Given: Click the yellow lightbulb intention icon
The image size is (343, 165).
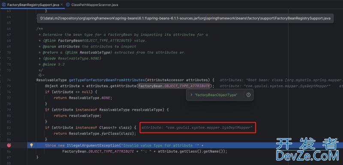Looking at the screenshot, I should coord(31,145).
